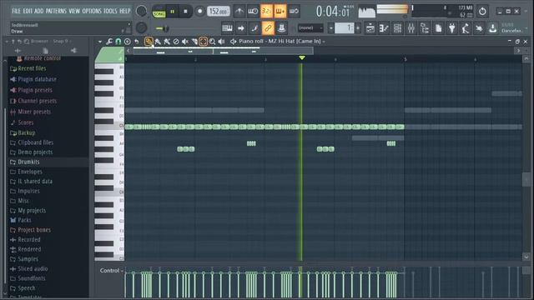Open the Playlist view button
The width and height of the screenshot is (534, 300).
coord(370,28)
